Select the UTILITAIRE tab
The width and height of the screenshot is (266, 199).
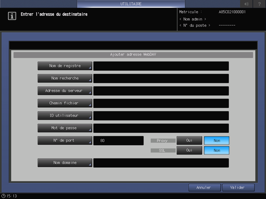(x=131, y=4)
